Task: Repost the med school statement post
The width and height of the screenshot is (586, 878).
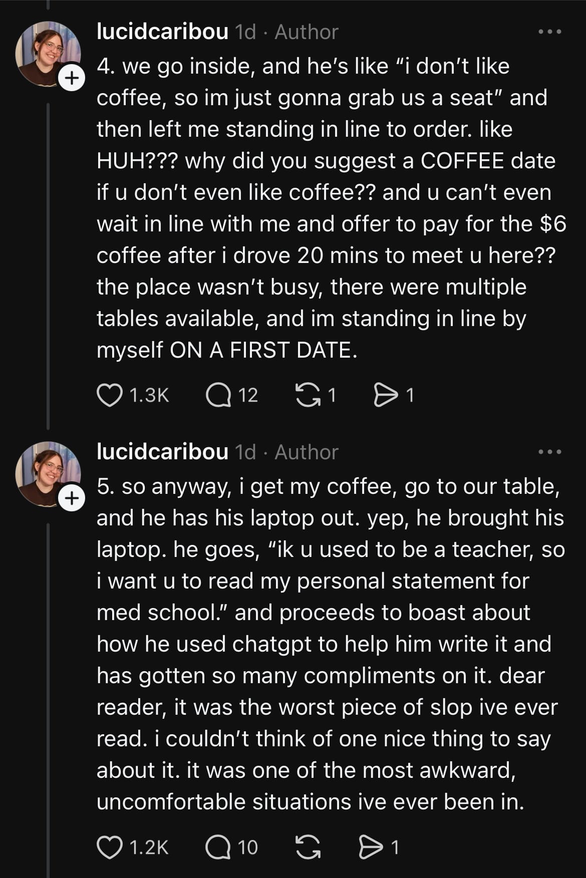Action: 309,847
